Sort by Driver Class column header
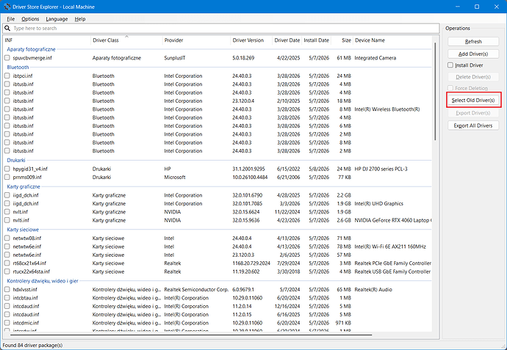Image resolution: width=507 pixels, height=350 pixels. pos(126,40)
